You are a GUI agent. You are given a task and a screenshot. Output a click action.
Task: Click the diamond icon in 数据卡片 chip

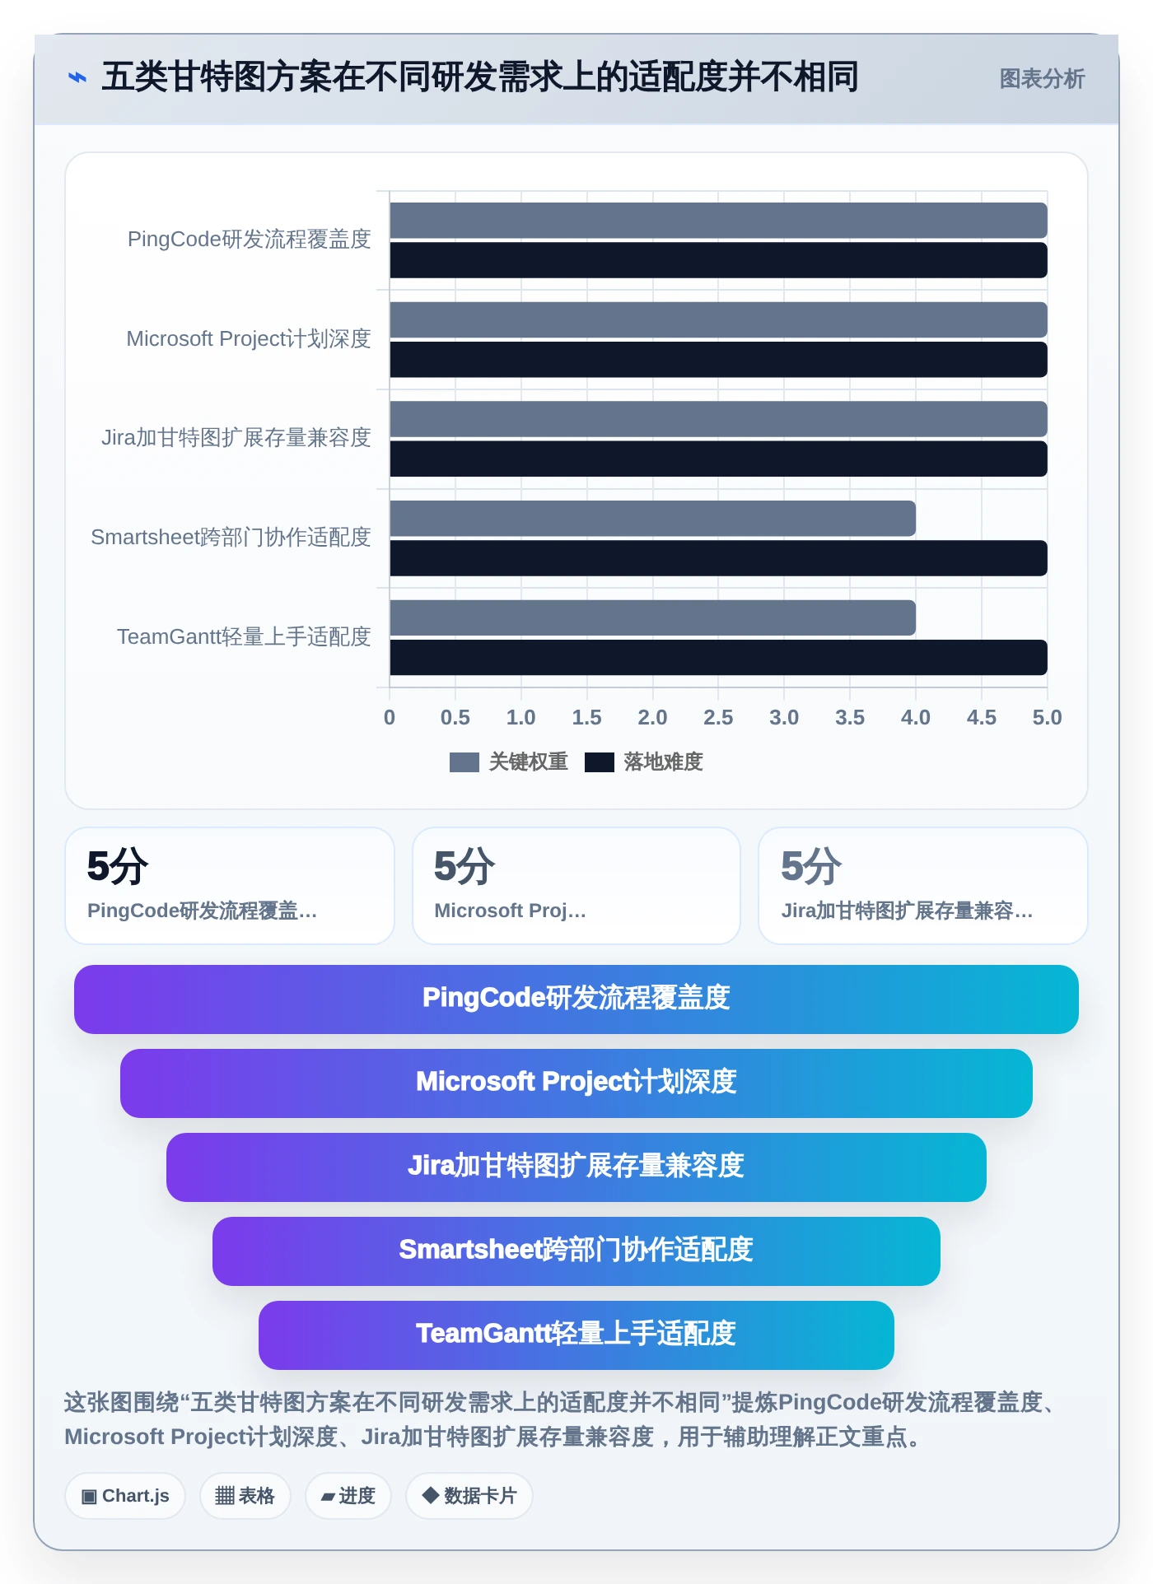click(x=430, y=1495)
